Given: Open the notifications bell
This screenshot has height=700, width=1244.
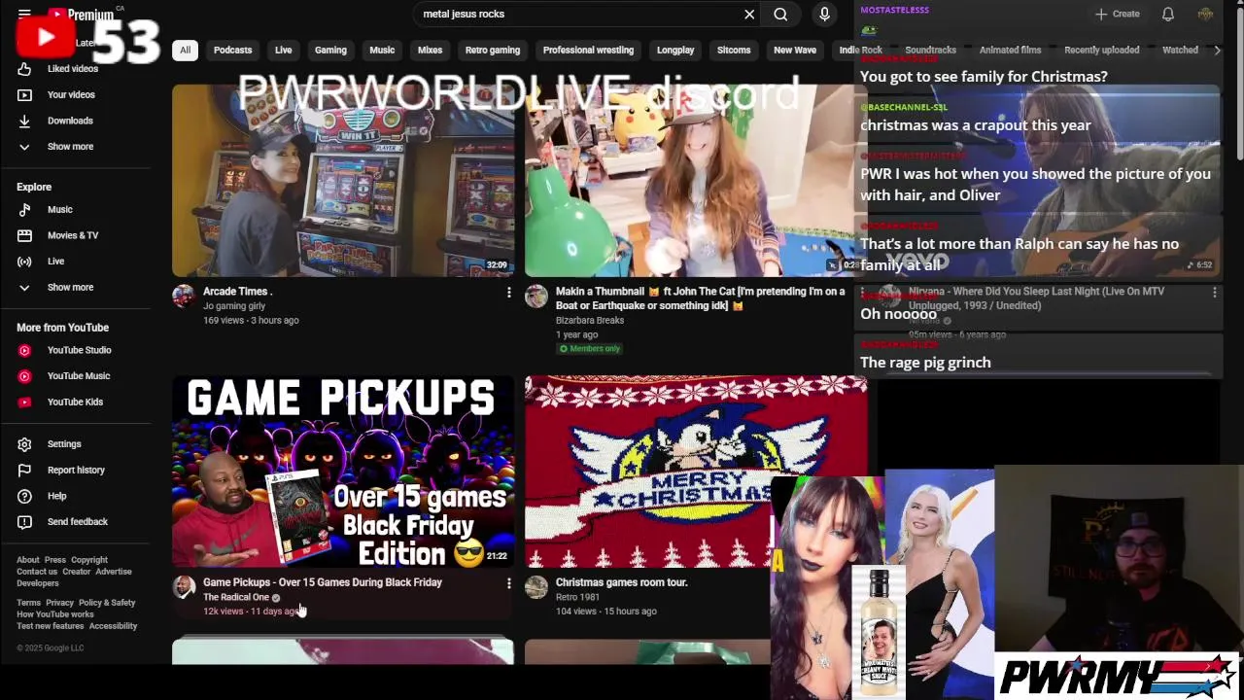Looking at the screenshot, I should (1168, 14).
